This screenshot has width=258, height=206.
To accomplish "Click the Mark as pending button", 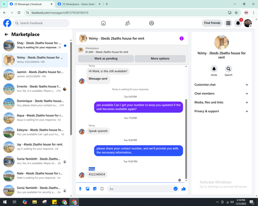I will tap(106, 59).
